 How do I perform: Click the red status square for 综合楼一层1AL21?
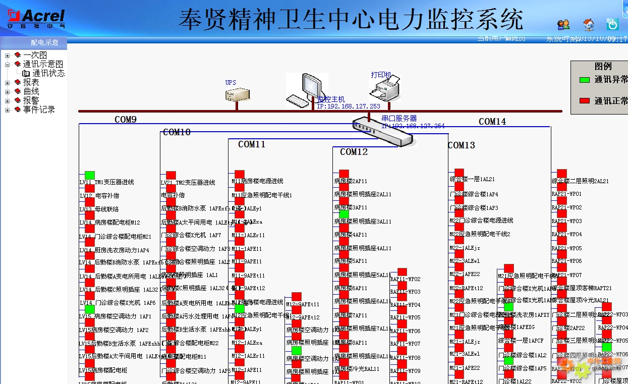click(x=459, y=173)
